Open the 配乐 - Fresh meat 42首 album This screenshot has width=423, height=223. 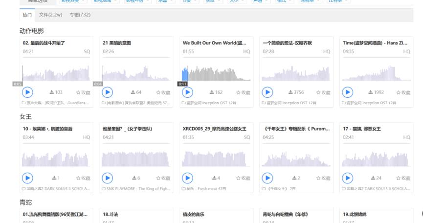pyautogui.click(x=204, y=188)
